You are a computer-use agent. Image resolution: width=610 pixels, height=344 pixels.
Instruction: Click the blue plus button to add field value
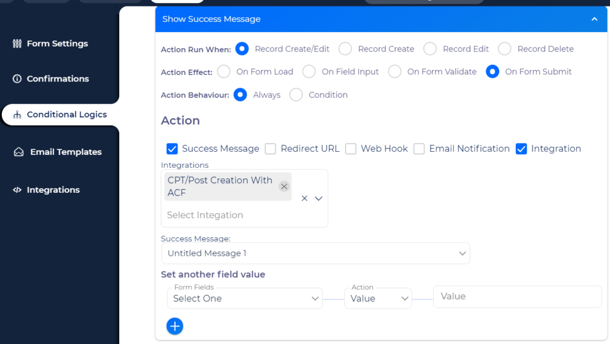click(x=175, y=326)
